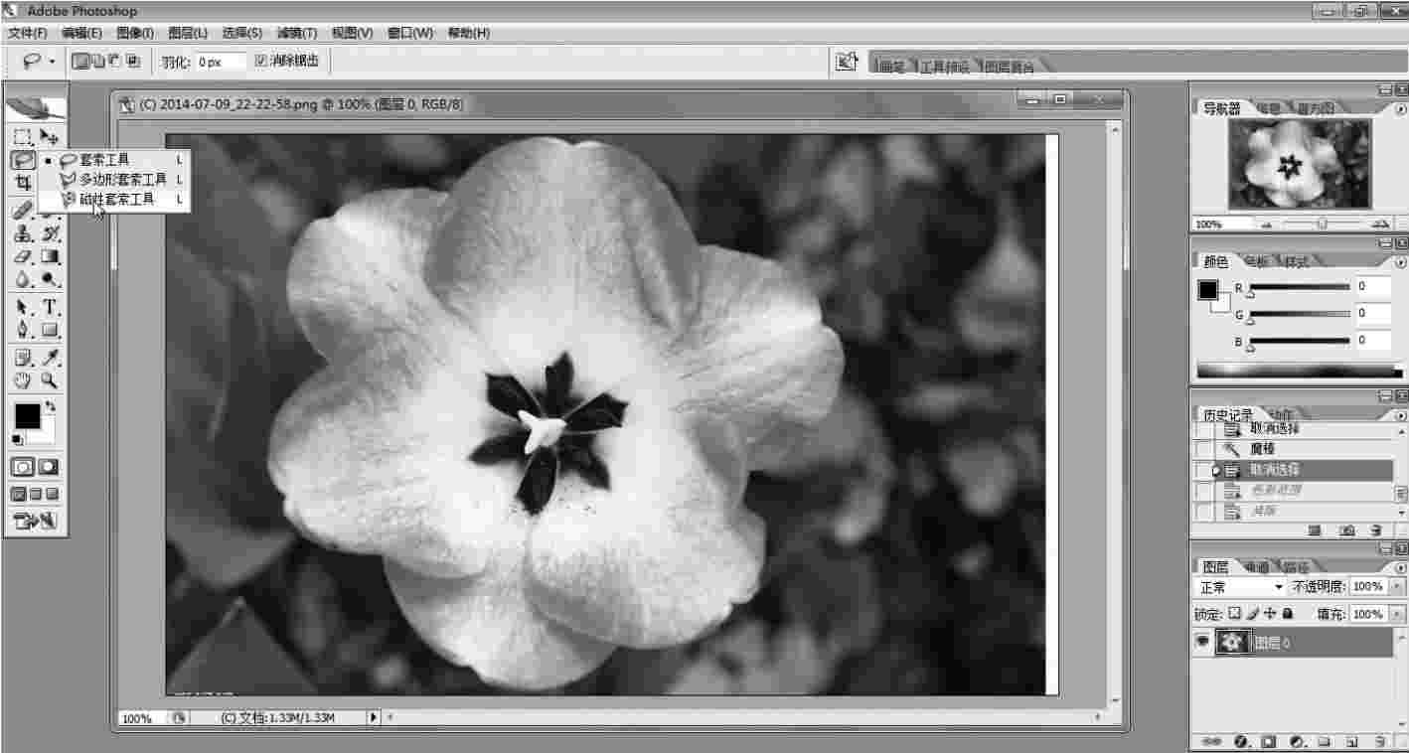Create new snapshot in History panel
Image resolution: width=1409 pixels, height=753 pixels.
pyautogui.click(x=1347, y=530)
